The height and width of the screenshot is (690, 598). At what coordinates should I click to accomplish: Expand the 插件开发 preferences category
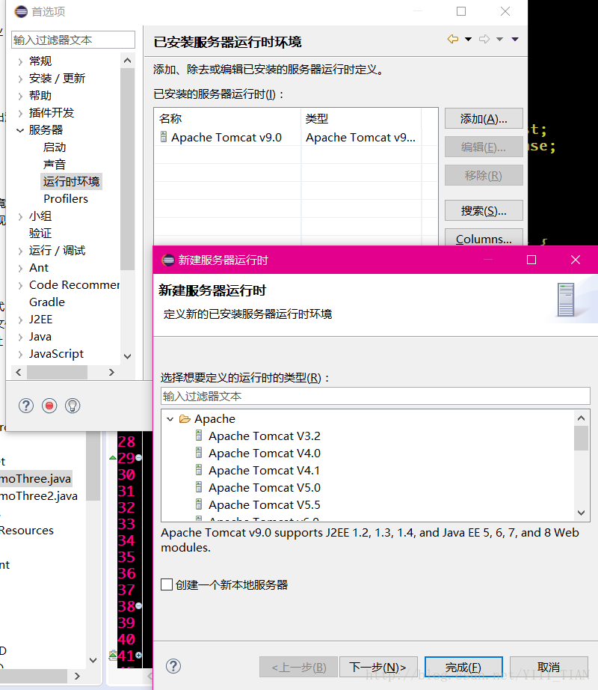click(x=20, y=113)
